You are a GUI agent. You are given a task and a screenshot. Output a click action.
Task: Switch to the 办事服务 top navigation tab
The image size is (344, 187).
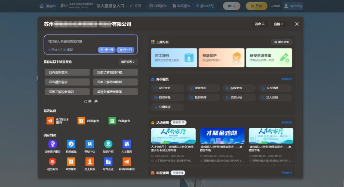tap(157, 6)
